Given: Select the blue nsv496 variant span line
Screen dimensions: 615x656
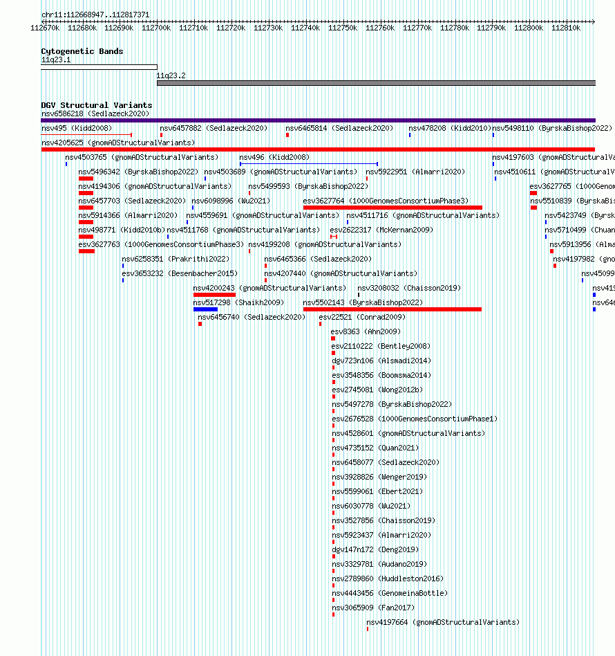Looking at the screenshot, I should click(x=309, y=164).
